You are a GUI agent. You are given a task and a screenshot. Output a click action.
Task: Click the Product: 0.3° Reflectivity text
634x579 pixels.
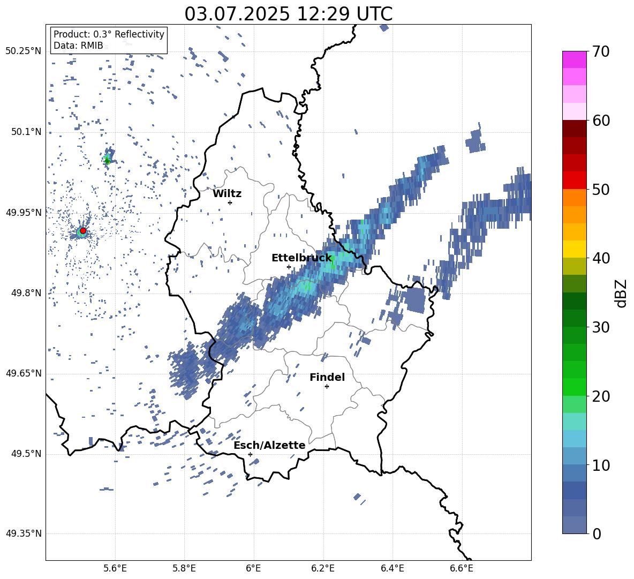tap(109, 34)
